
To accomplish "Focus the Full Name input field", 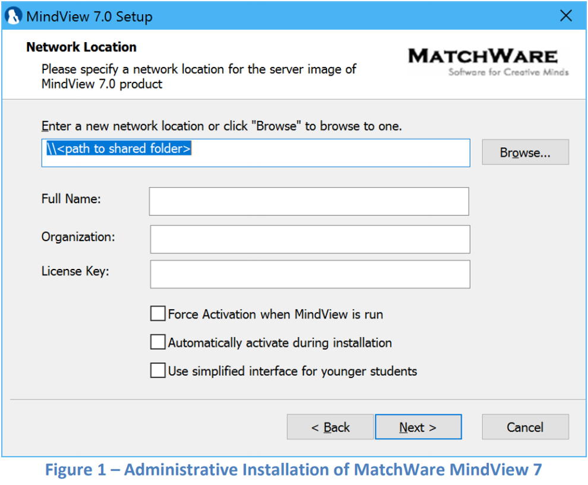I will pyautogui.click(x=309, y=201).
